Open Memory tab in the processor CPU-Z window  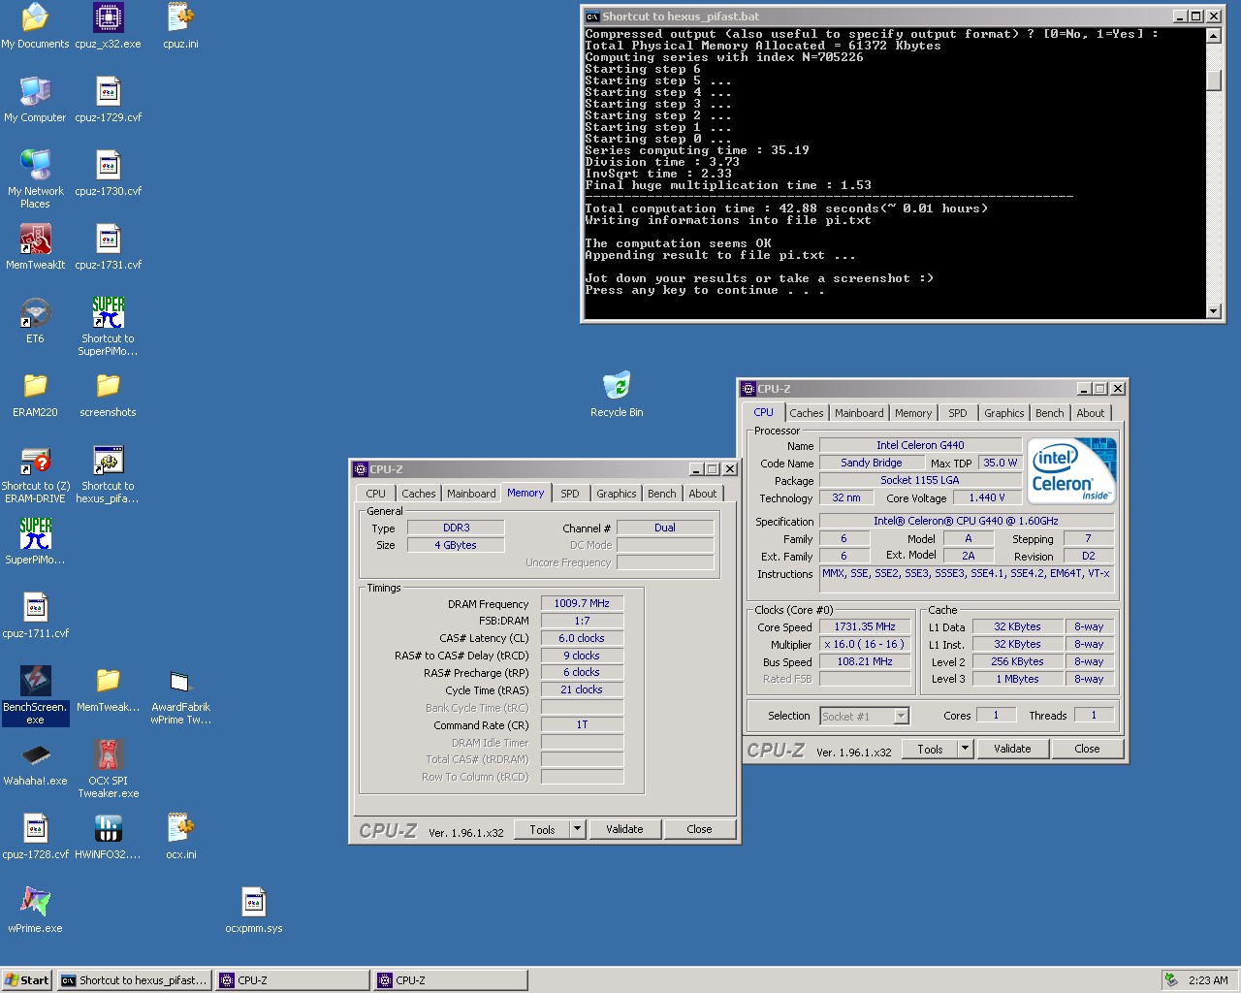tap(913, 413)
